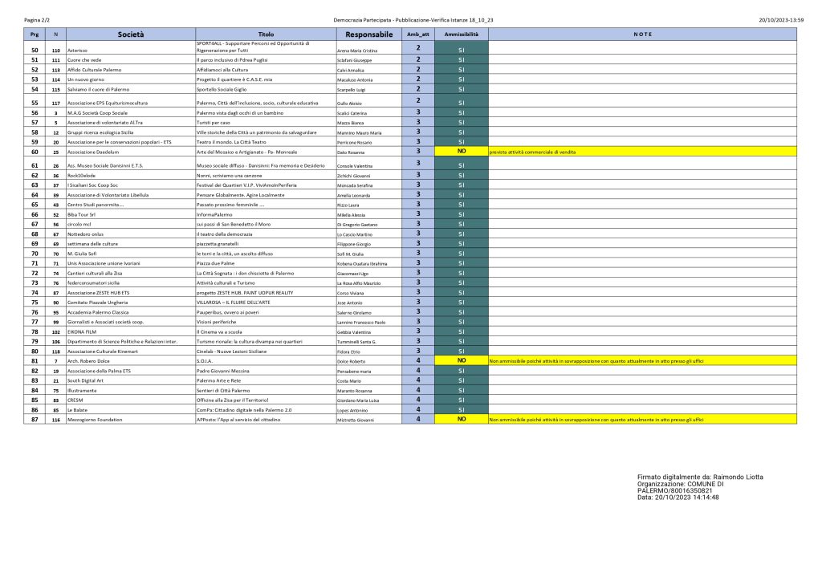This screenshot has height=581, width=822.
Task: Click 'settimana delle culture' cell
Action: [x=131, y=244]
